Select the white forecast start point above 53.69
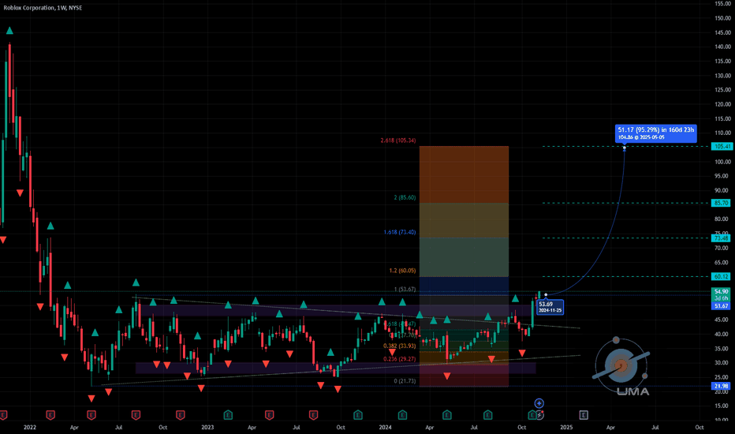 point(546,294)
